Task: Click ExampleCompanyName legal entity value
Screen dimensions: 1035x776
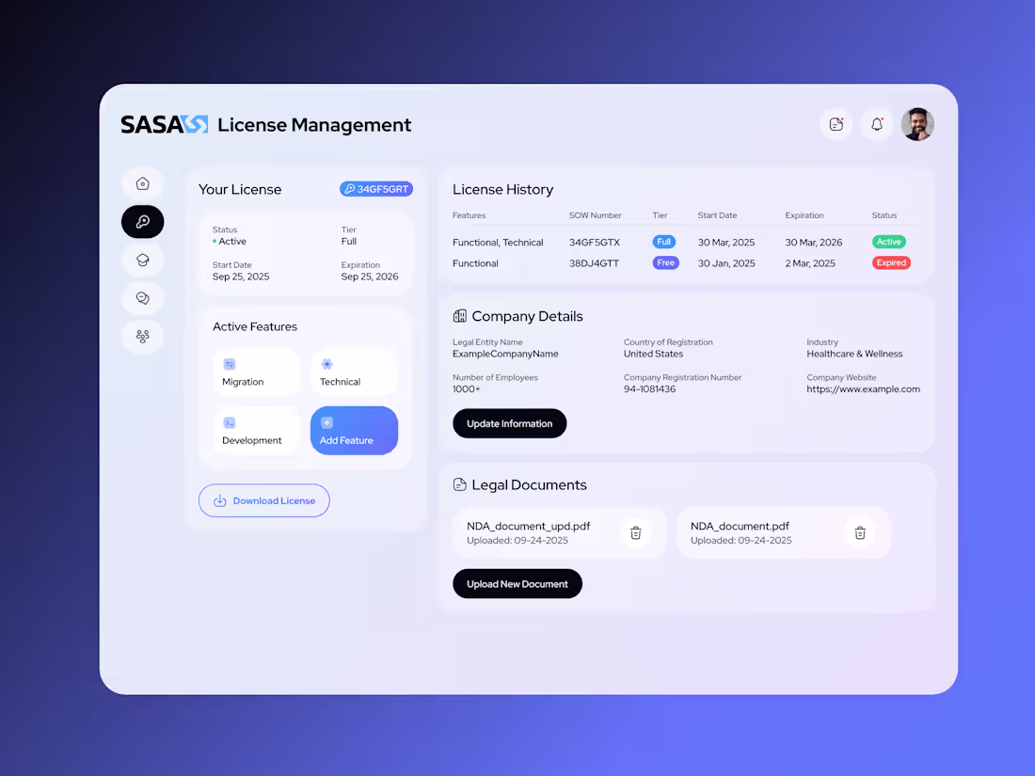Action: (x=505, y=354)
